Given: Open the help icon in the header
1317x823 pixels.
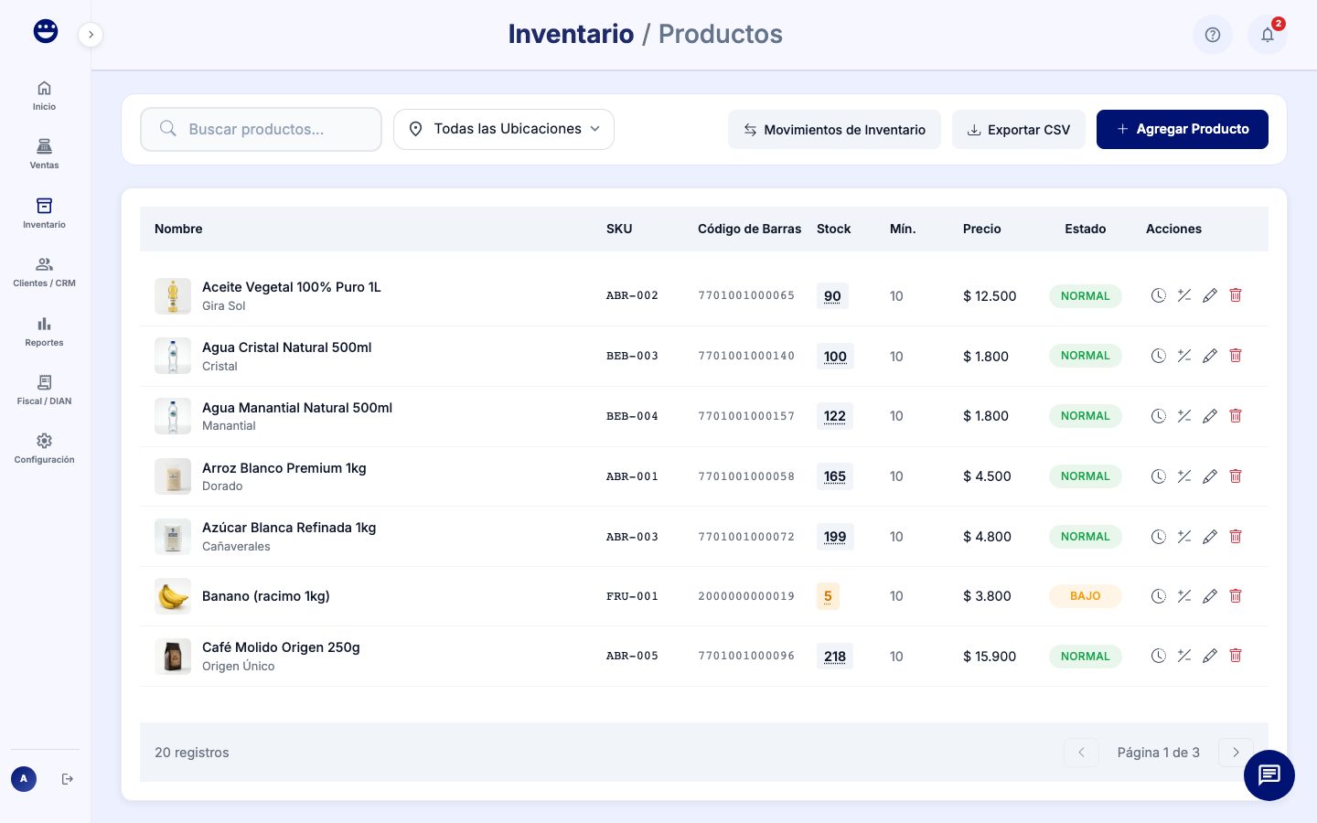Looking at the screenshot, I should (x=1213, y=35).
